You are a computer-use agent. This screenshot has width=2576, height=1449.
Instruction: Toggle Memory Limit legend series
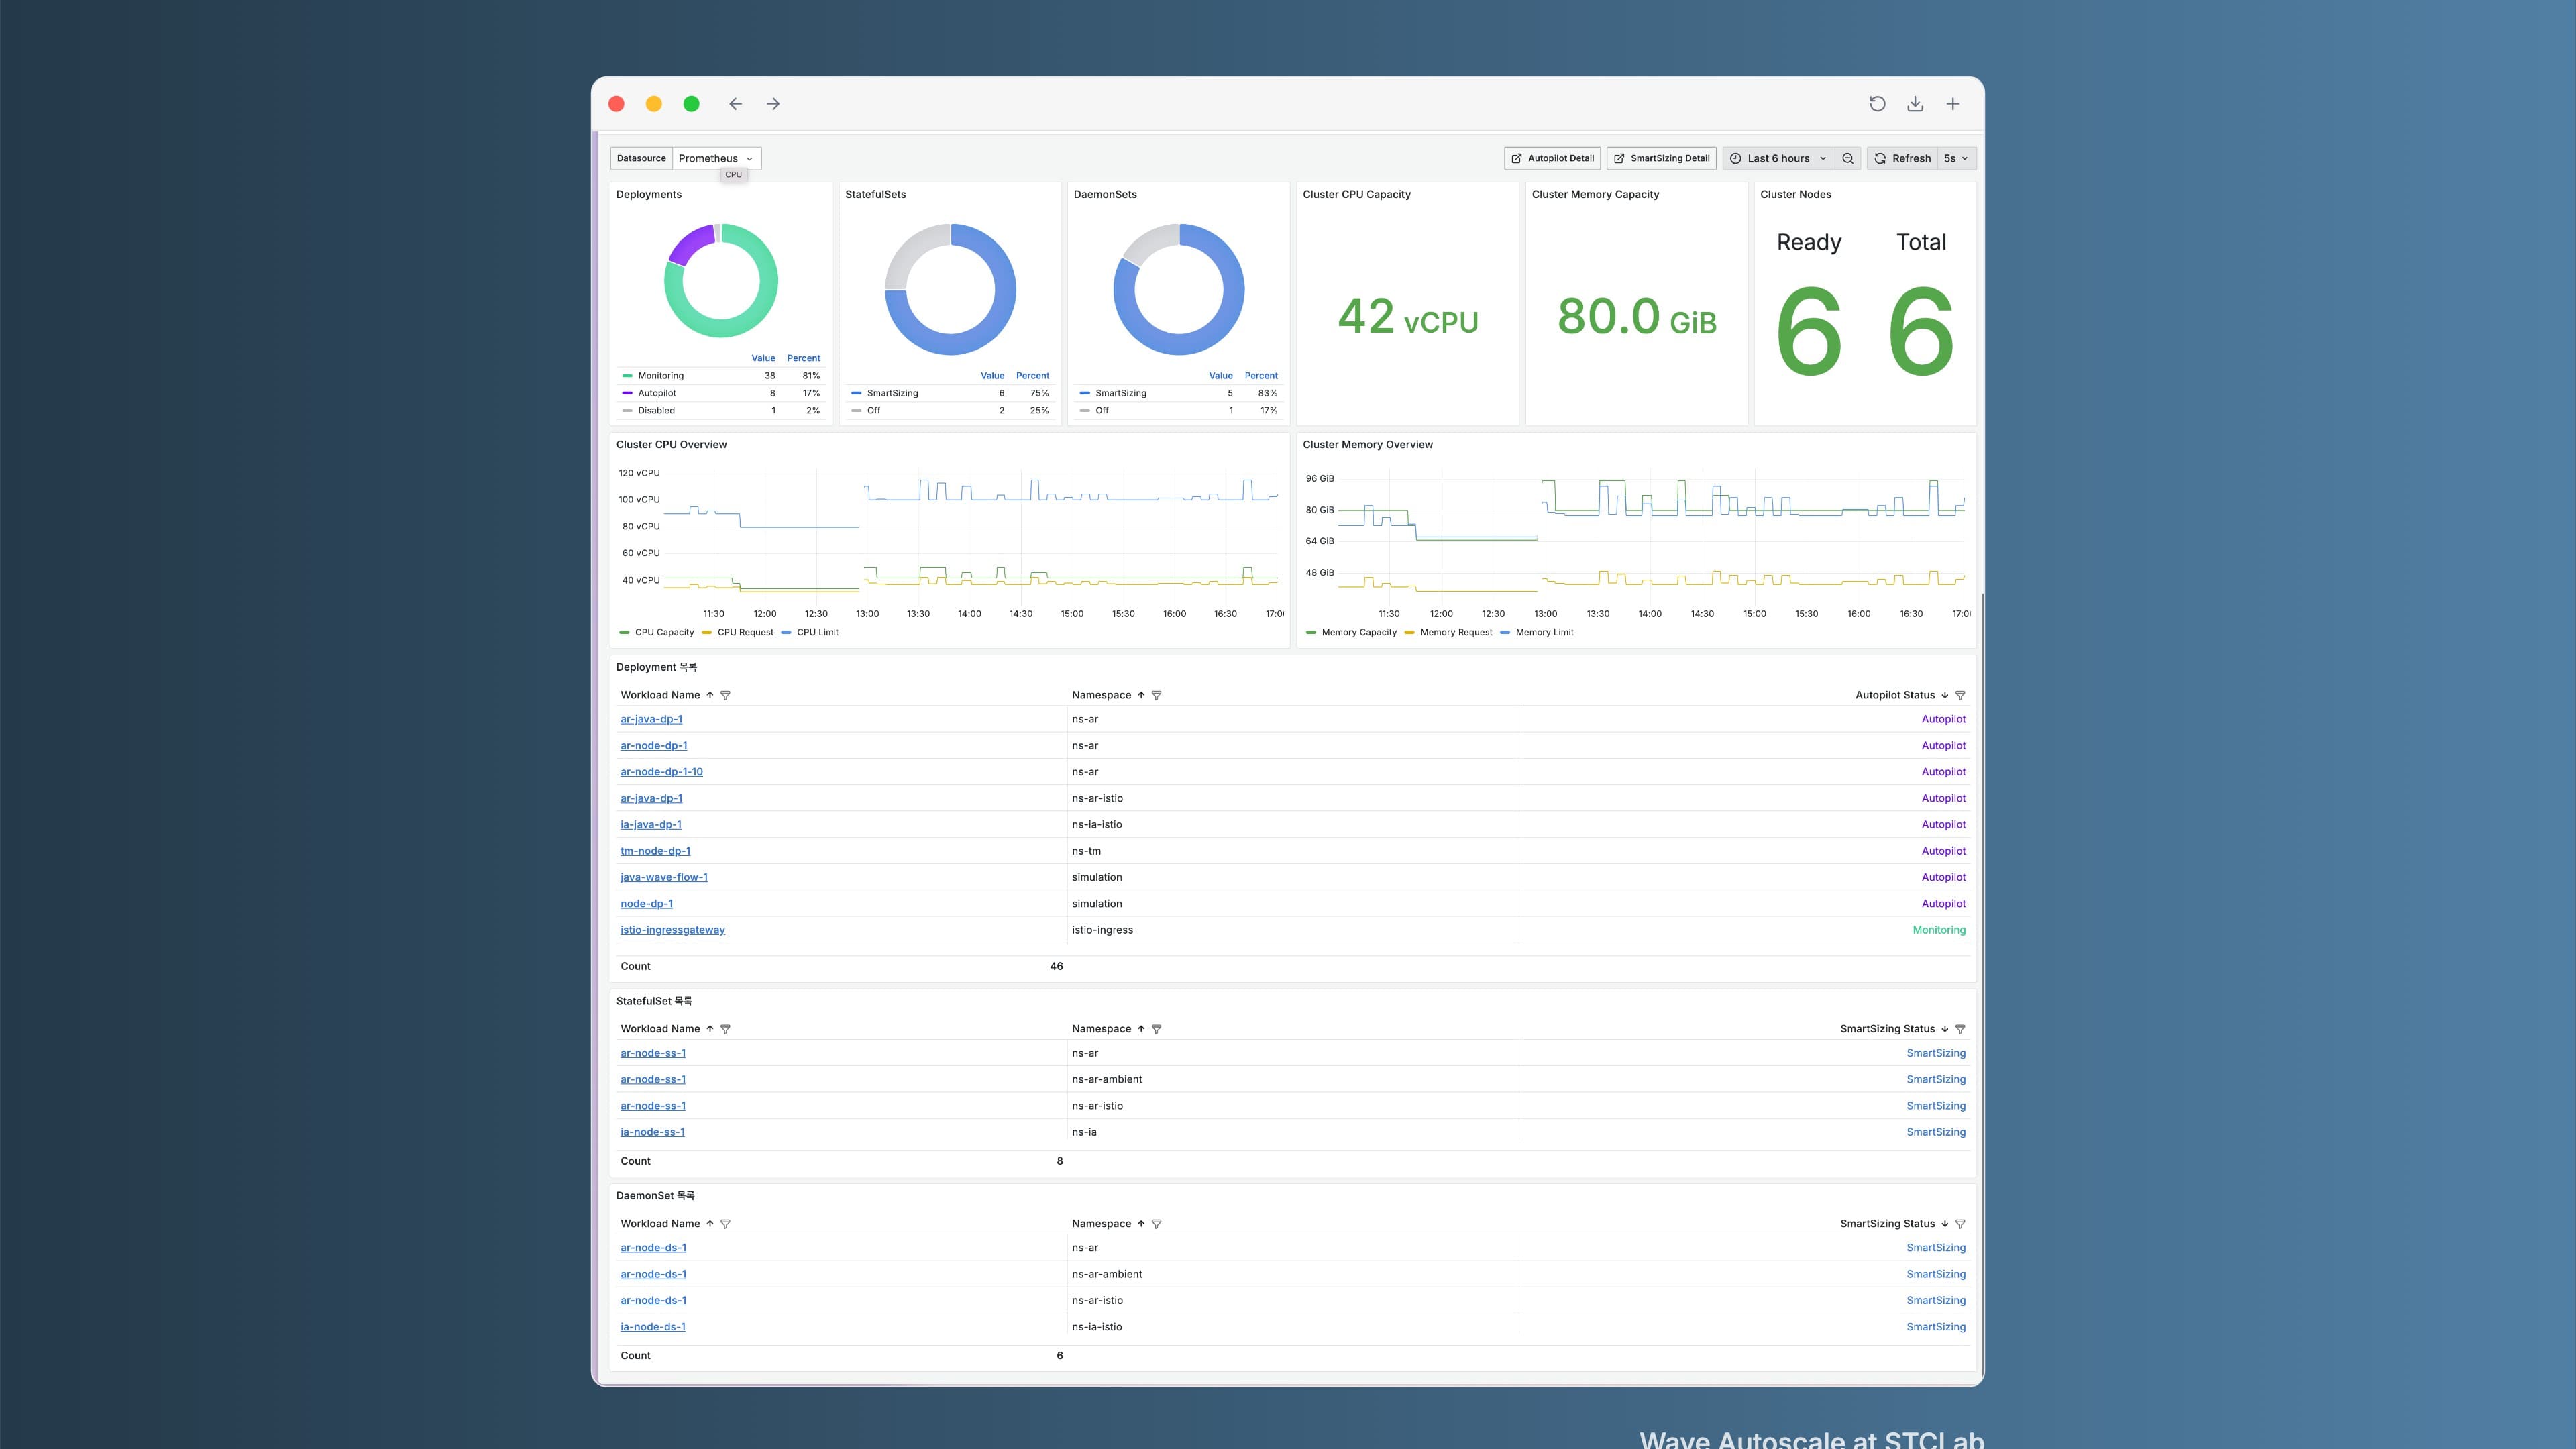point(1544,632)
